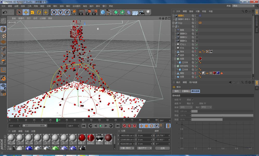Toggle the X axis lock

pos(54,12)
